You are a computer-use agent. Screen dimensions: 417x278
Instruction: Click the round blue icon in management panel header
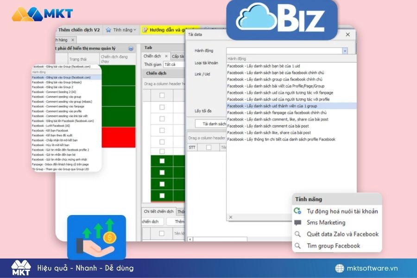131,48
